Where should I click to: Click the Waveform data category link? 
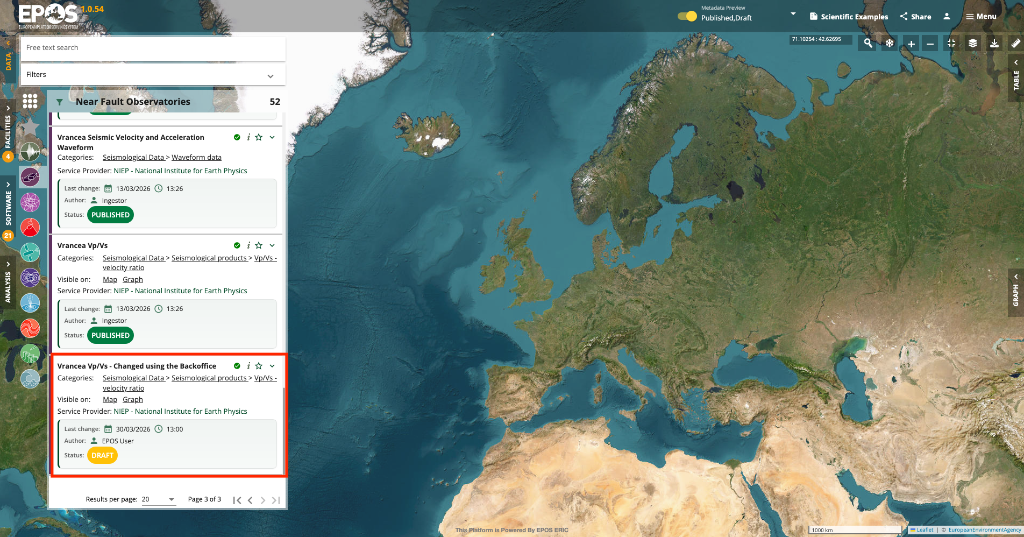tap(196, 158)
